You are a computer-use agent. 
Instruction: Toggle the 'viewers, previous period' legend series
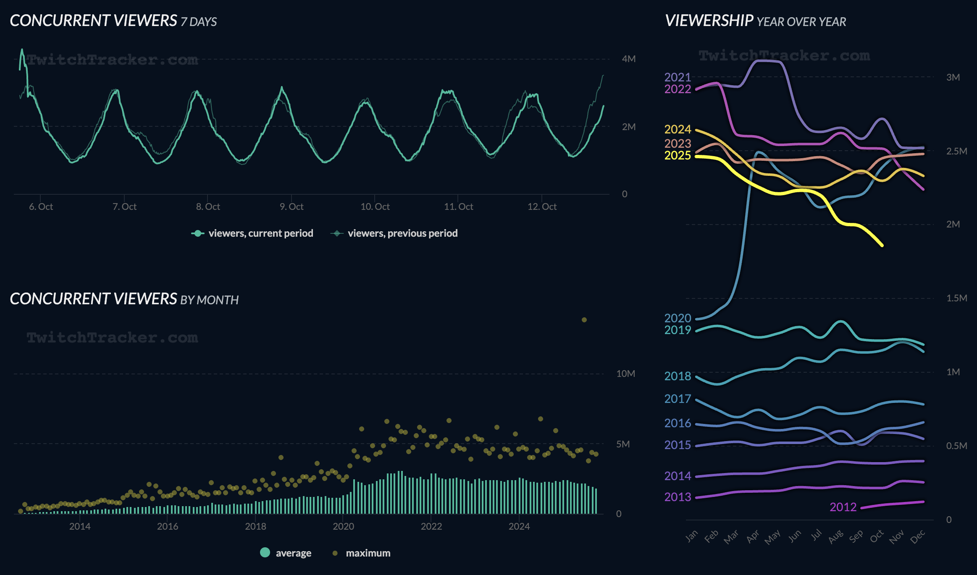(x=402, y=233)
